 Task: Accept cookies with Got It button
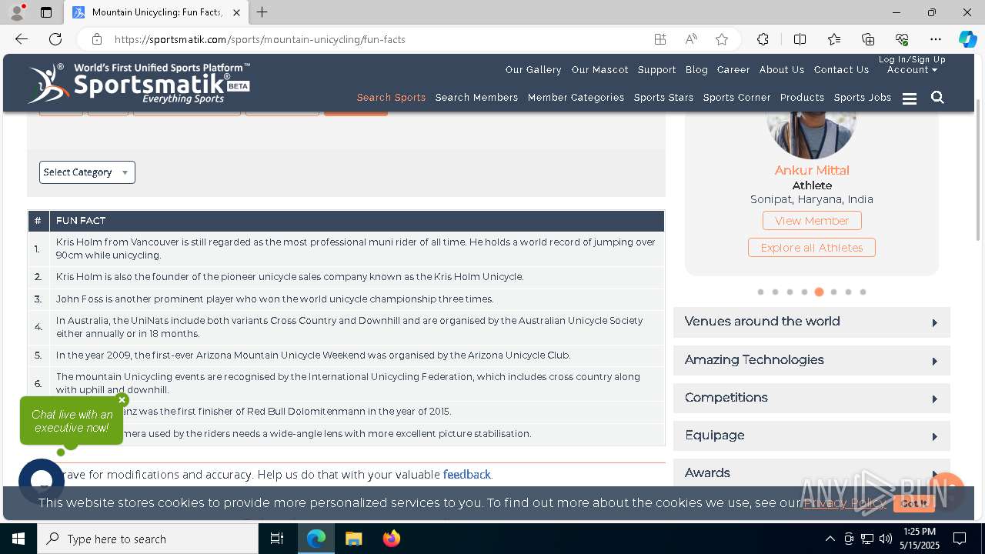click(914, 503)
